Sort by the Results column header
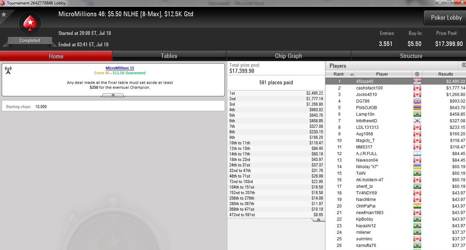This screenshot has width=466, height=250. (445, 74)
